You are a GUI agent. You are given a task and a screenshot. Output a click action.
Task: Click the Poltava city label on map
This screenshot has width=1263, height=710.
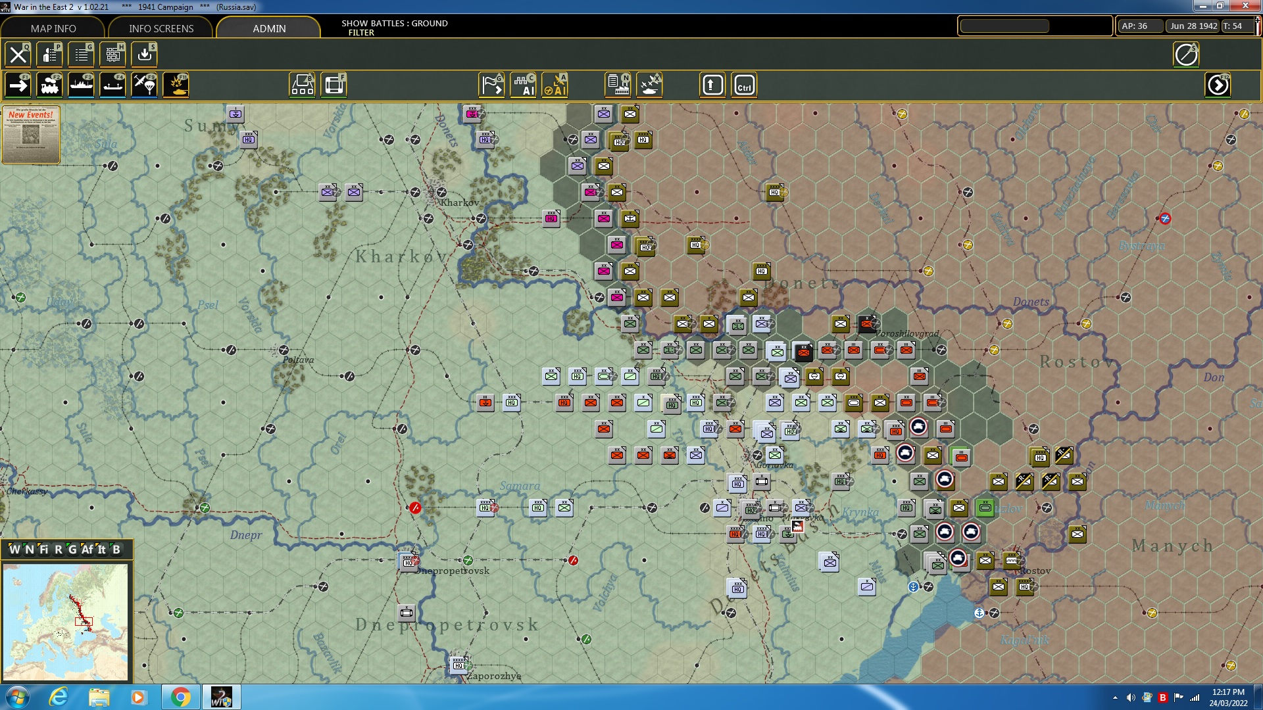tap(298, 360)
